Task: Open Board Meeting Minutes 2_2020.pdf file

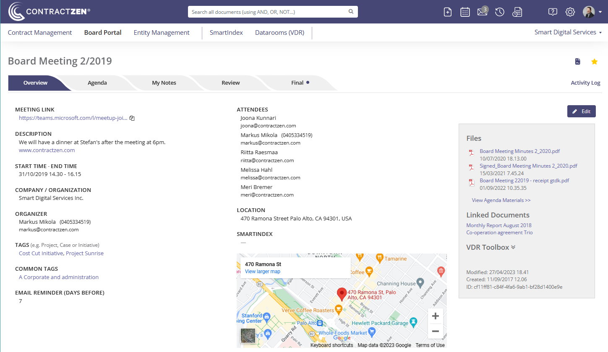Action: click(x=520, y=151)
